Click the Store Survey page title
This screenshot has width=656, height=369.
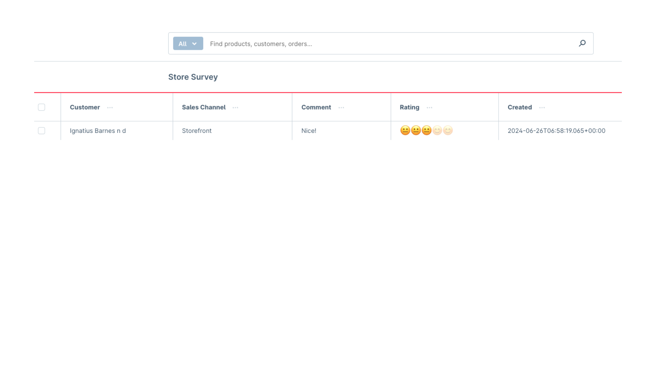[x=193, y=77]
